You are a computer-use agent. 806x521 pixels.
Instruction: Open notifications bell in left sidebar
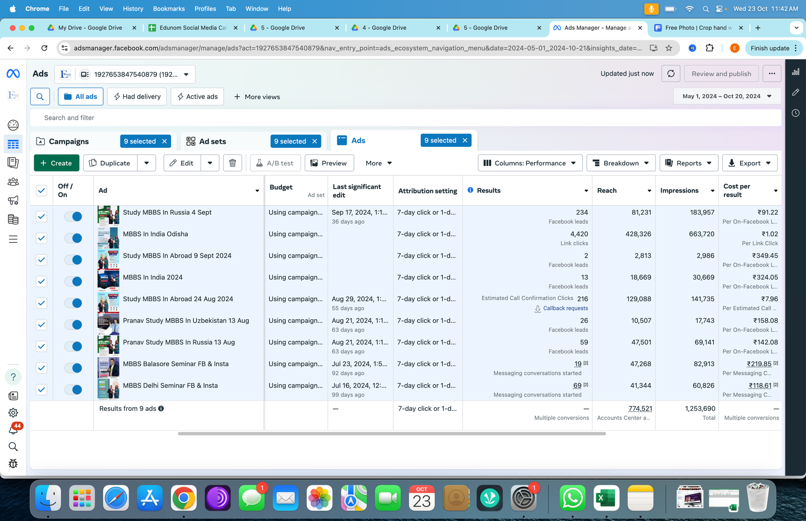point(14,429)
